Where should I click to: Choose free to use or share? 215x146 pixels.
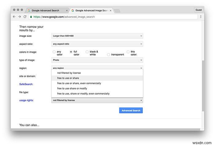pyautogui.click(x=97, y=78)
